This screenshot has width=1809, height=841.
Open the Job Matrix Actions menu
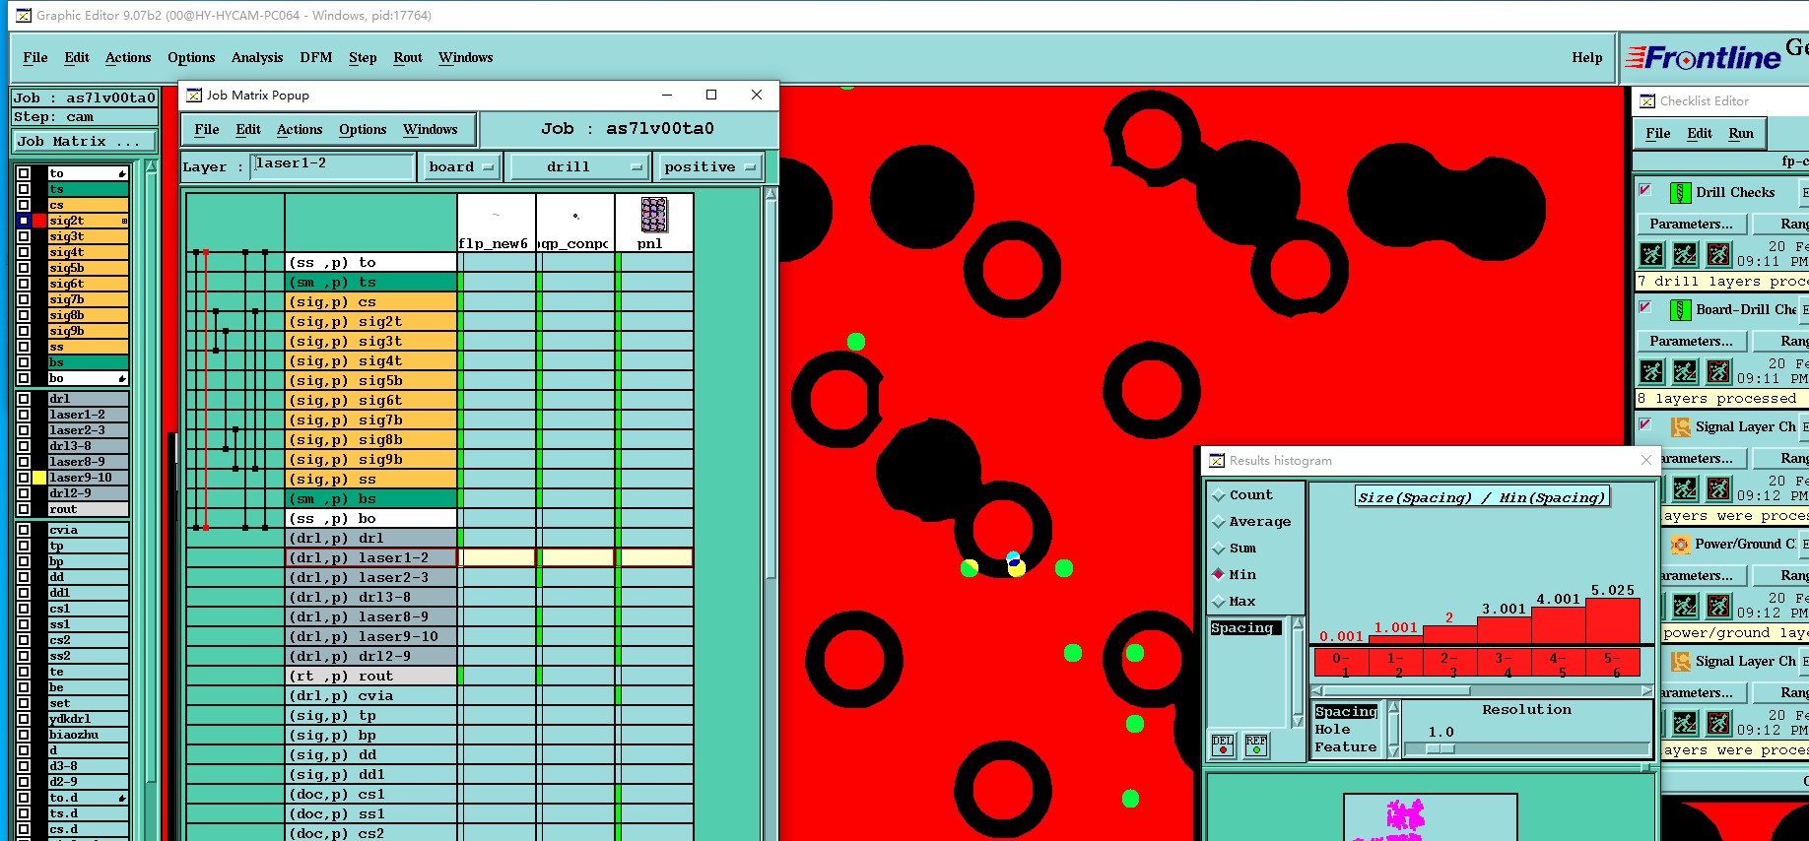pos(300,130)
